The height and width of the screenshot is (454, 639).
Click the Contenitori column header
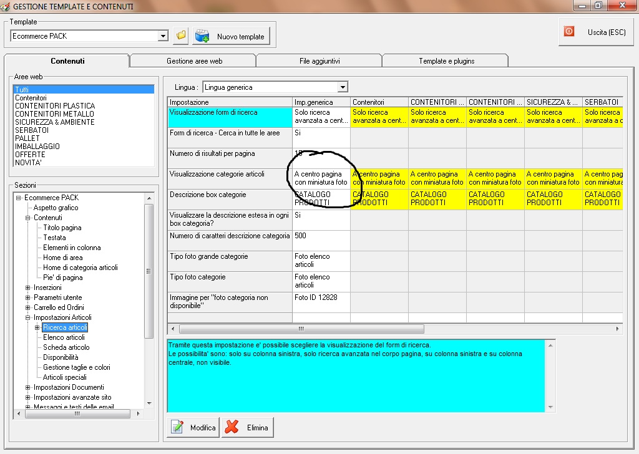click(379, 102)
